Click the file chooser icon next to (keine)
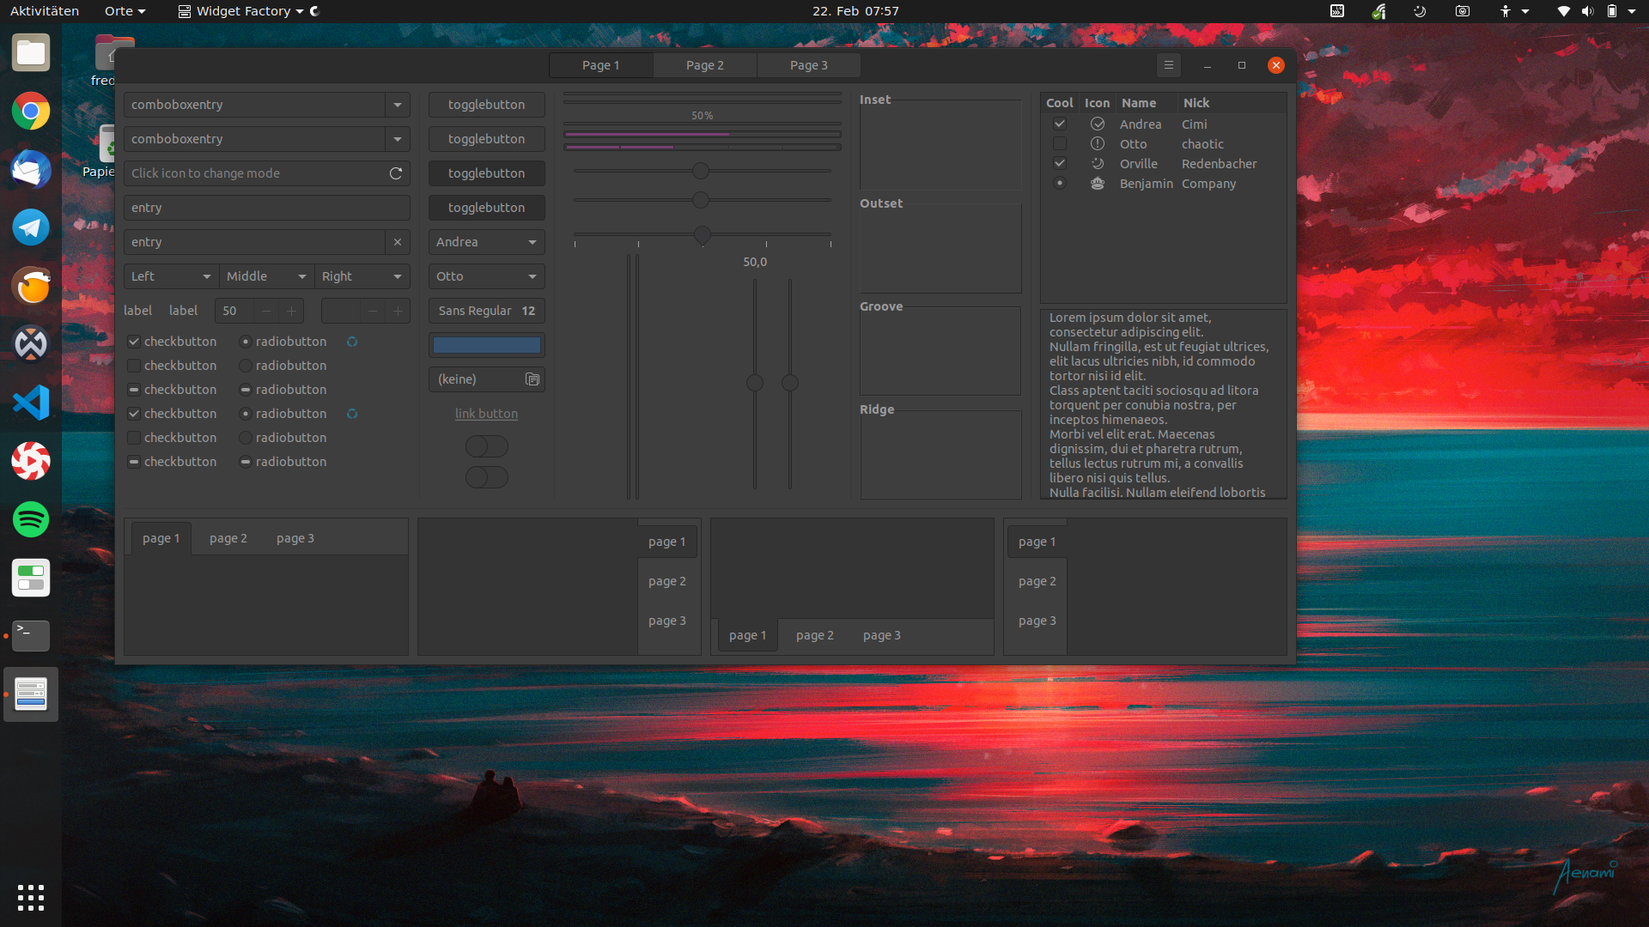Viewport: 1649px width, 927px height. (532, 379)
